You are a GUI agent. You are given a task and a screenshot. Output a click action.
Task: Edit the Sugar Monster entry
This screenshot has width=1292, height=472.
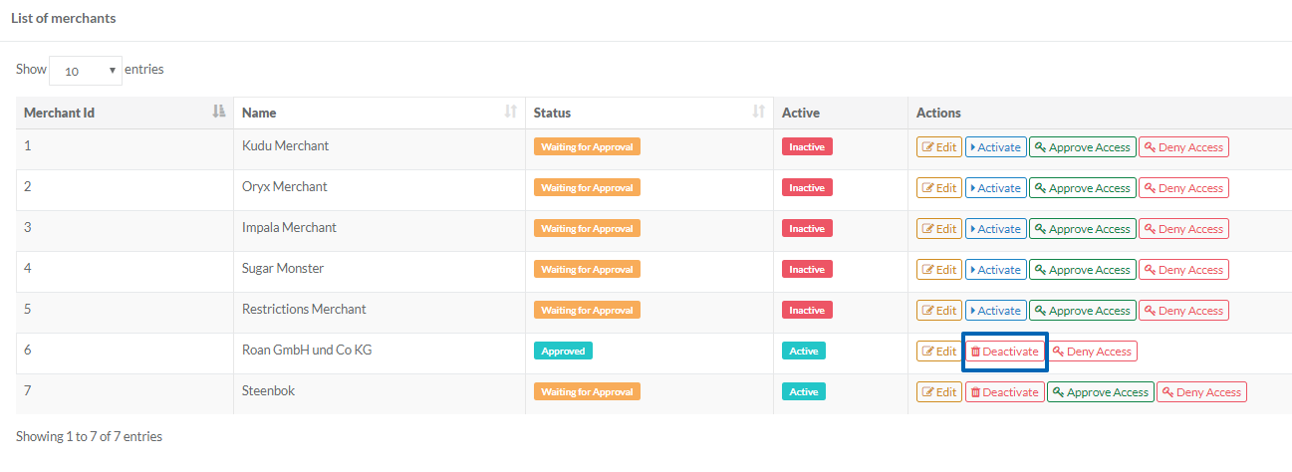(x=939, y=270)
